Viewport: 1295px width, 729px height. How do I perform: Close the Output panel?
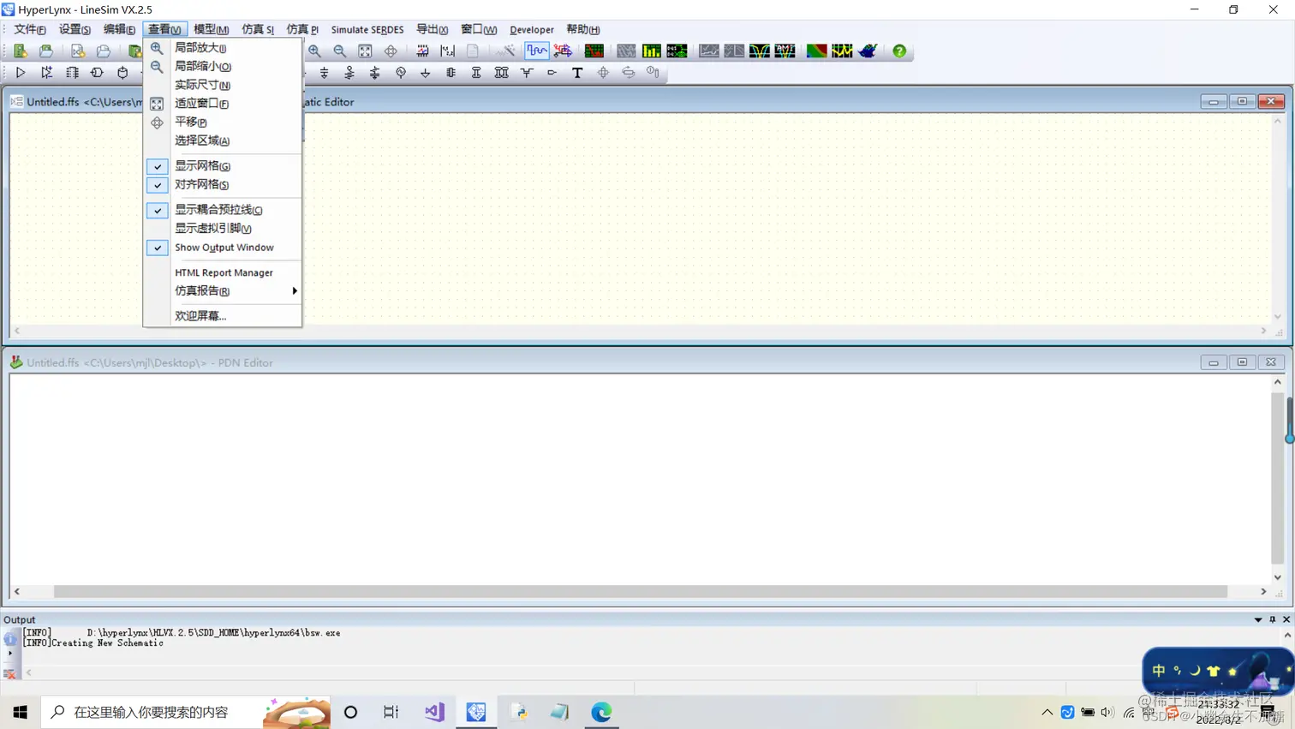click(x=1286, y=619)
